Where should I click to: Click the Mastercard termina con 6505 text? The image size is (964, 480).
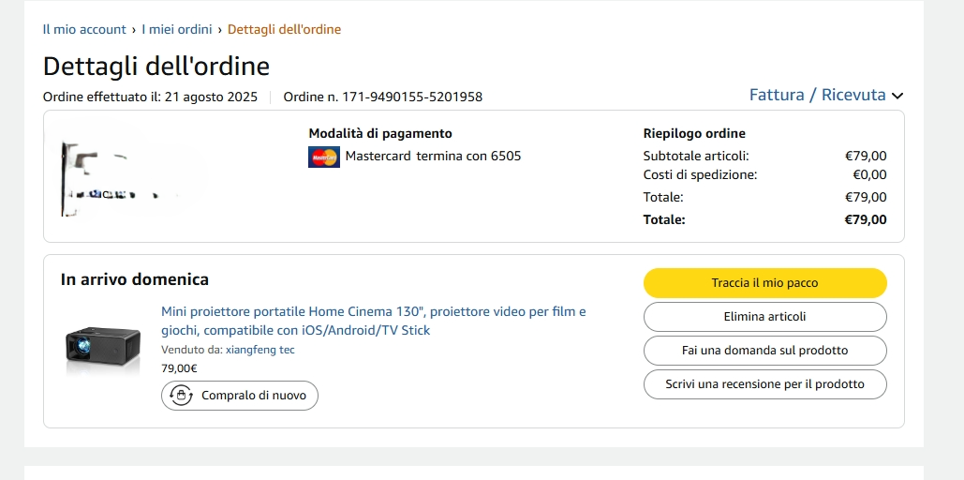pos(433,157)
